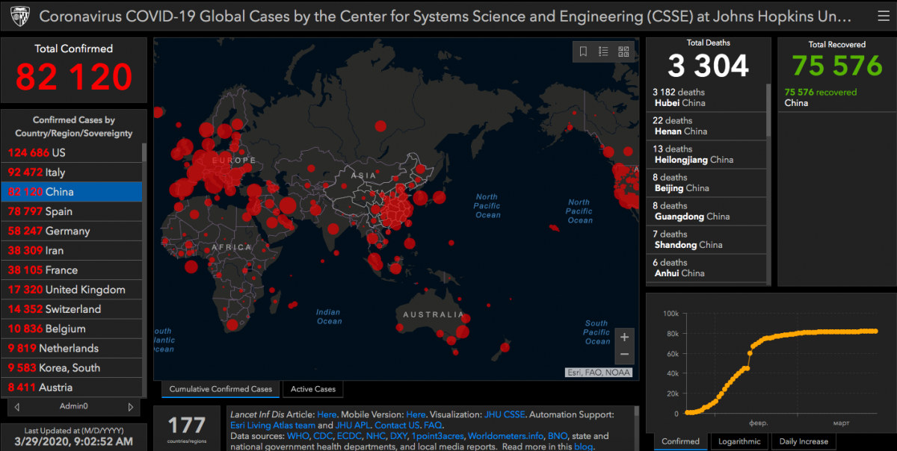Zoom out of the map with minus
Screen dimensions: 897x451
[x=625, y=355]
